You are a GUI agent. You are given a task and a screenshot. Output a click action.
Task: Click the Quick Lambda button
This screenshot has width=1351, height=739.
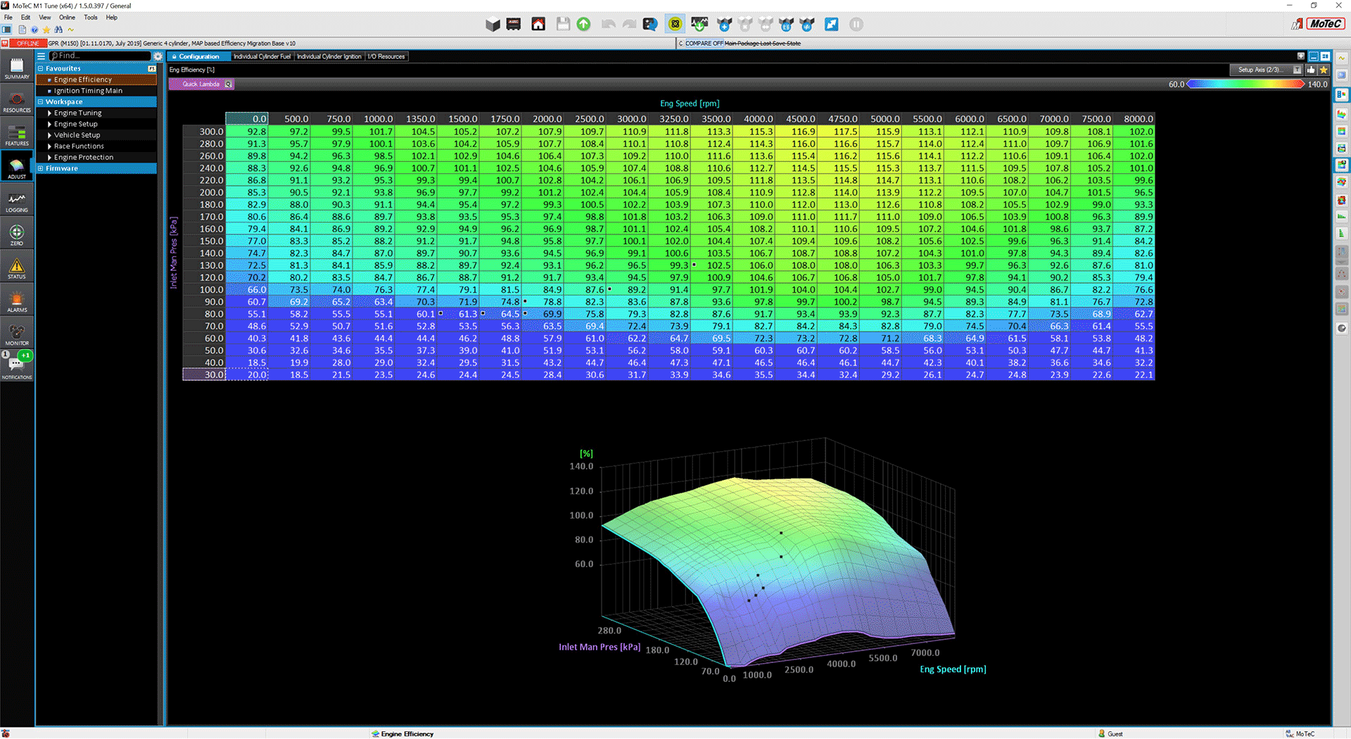[201, 84]
